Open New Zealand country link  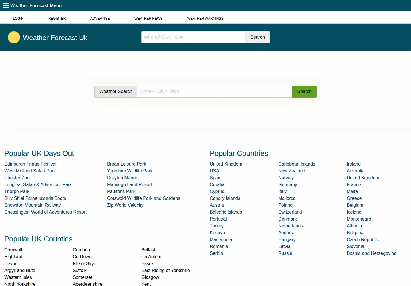point(292,171)
